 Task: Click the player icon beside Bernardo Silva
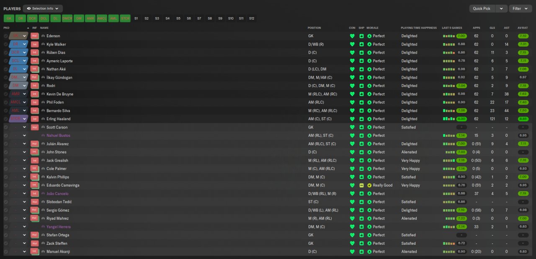pos(43,111)
